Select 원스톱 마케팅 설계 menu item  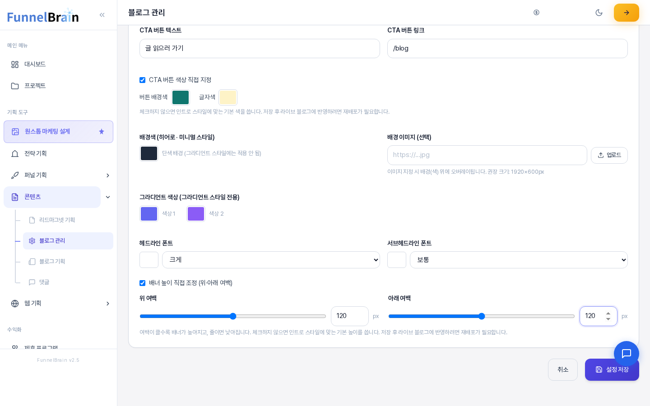pos(58,132)
